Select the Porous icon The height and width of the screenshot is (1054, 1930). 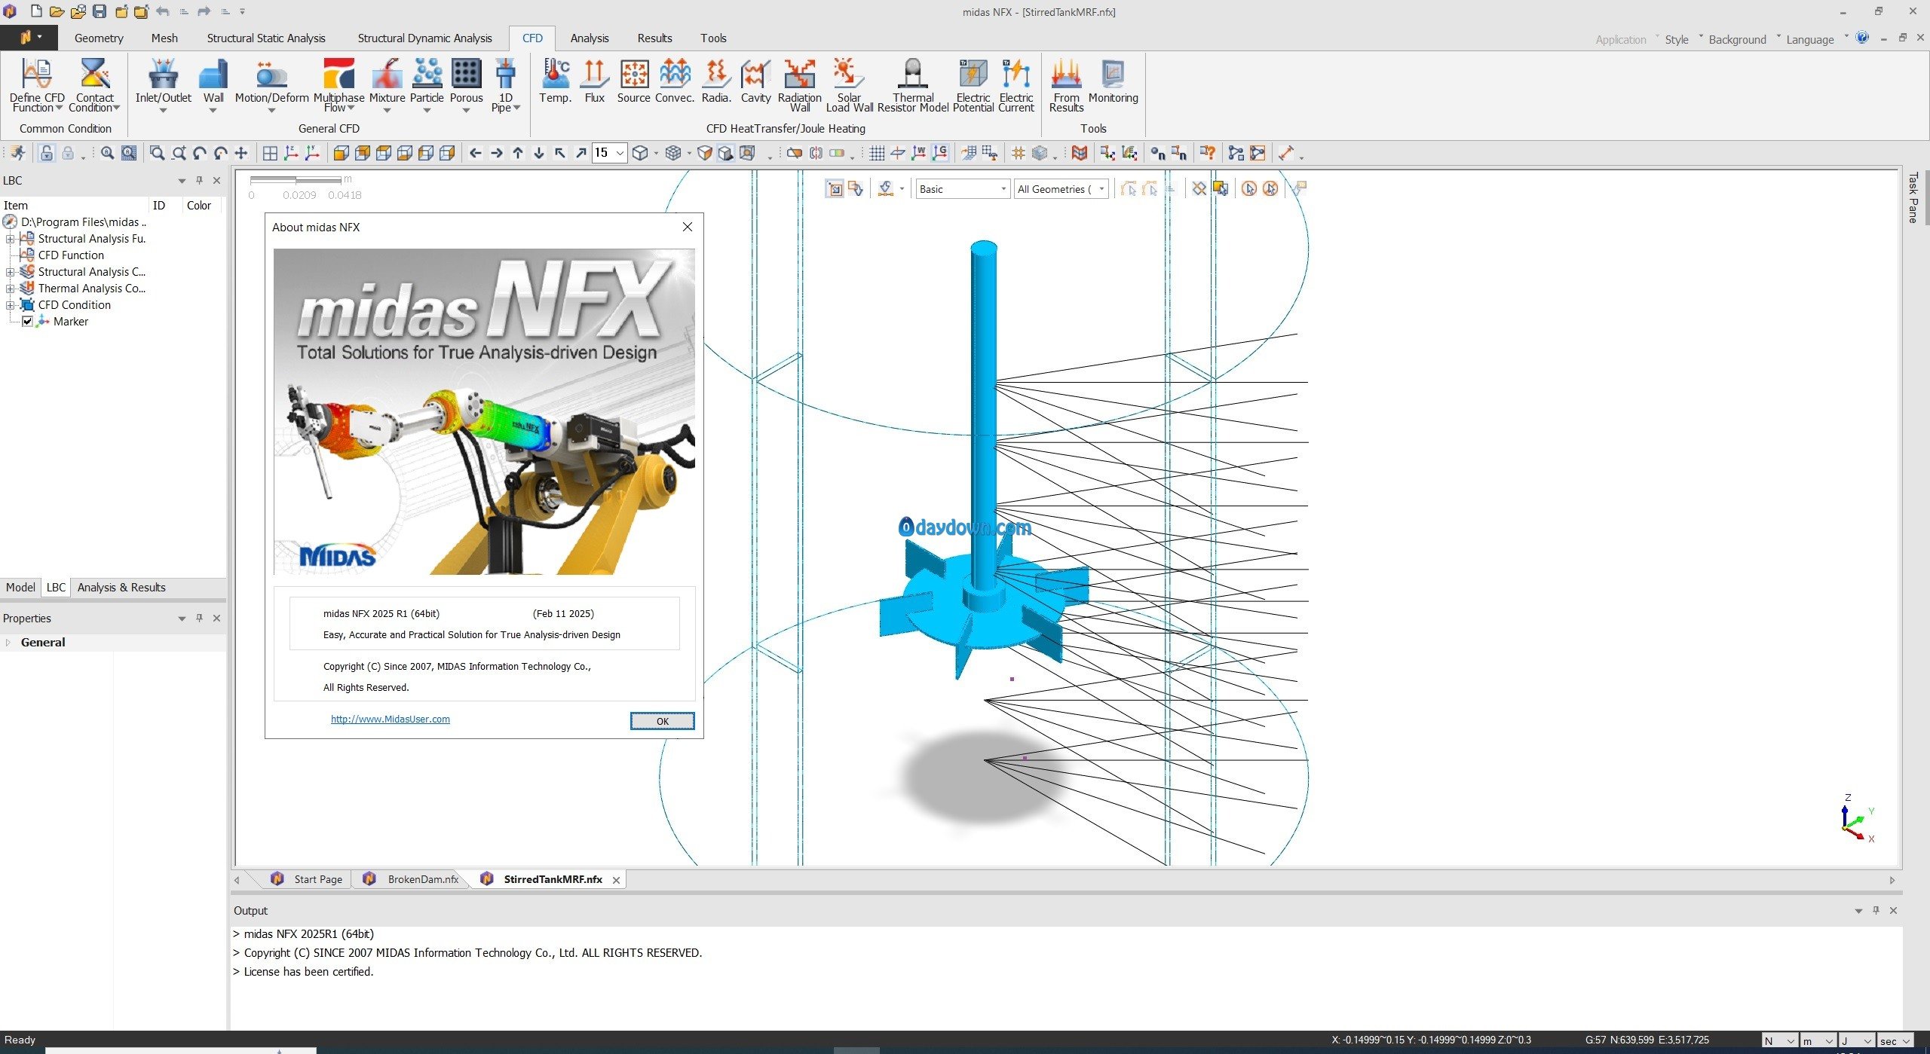coord(466,80)
